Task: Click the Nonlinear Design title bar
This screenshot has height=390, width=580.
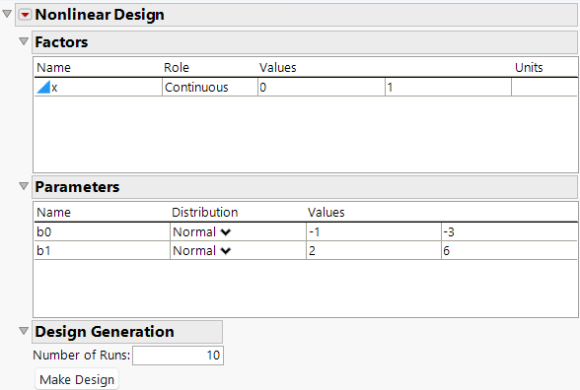Action: (296, 15)
